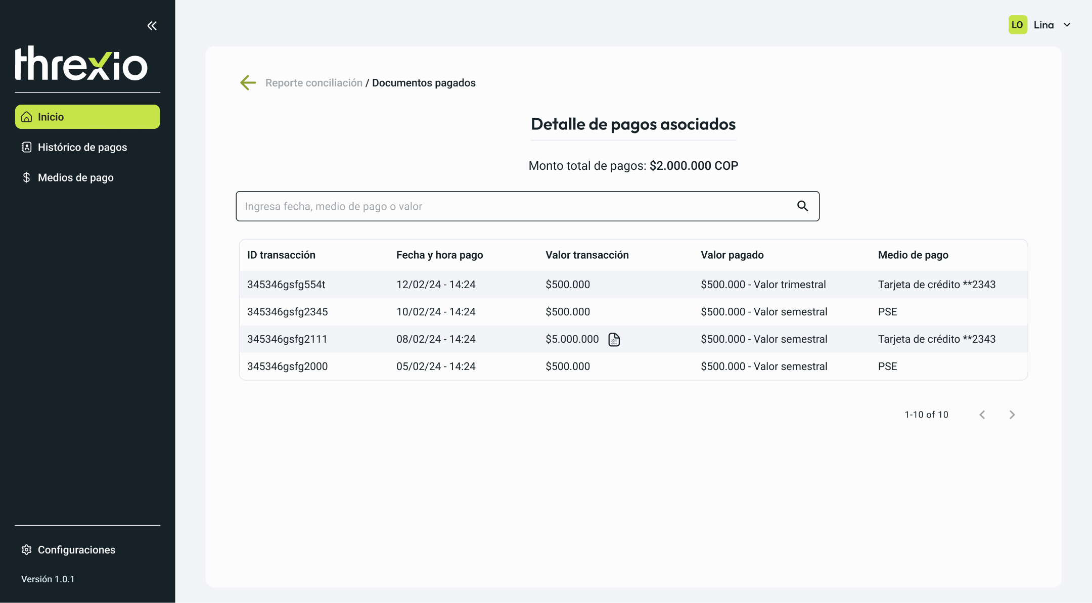Expand the Lina user dropdown chevron
Screen dimensions: 1092x603
click(x=1067, y=25)
